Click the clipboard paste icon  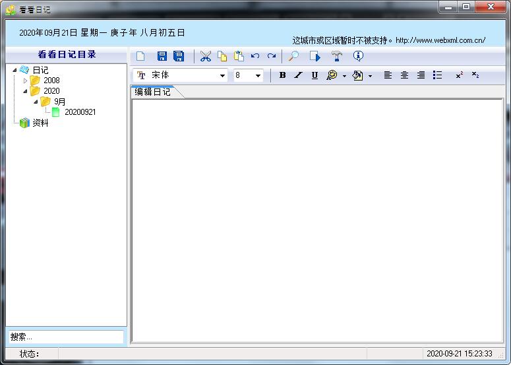click(239, 57)
